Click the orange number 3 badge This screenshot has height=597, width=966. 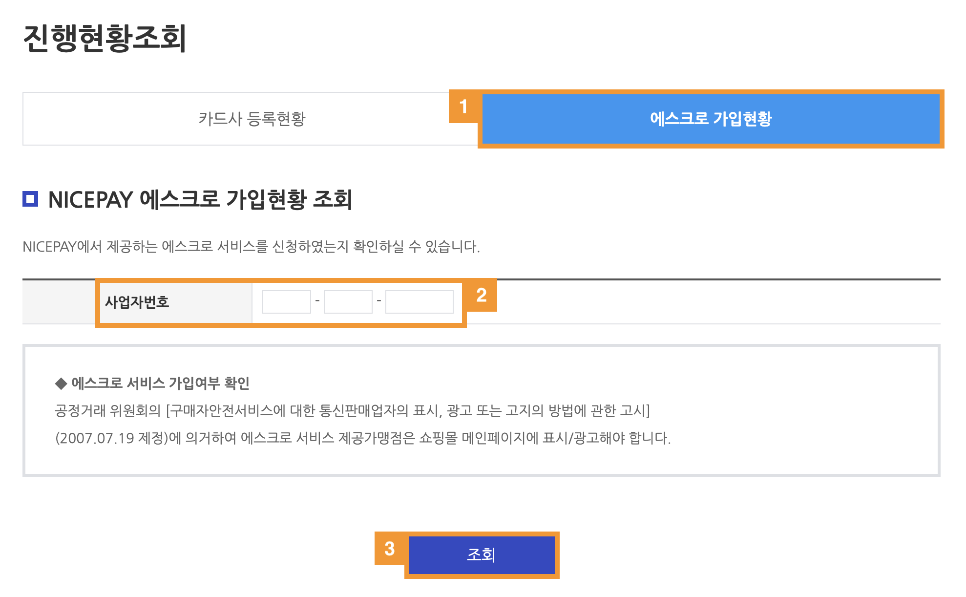pos(390,548)
